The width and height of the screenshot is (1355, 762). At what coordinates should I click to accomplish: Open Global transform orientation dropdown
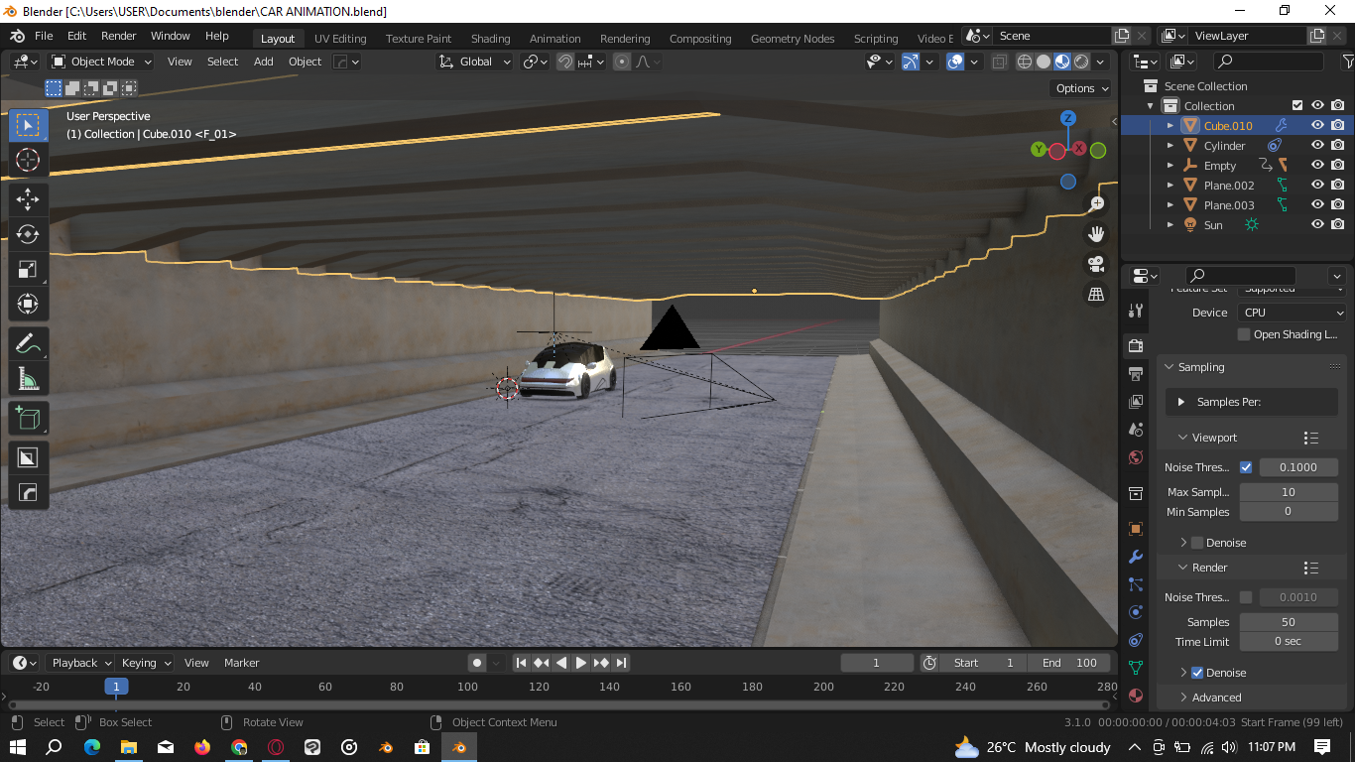click(x=475, y=62)
